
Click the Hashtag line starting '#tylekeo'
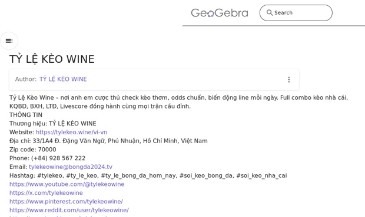click(x=148, y=175)
